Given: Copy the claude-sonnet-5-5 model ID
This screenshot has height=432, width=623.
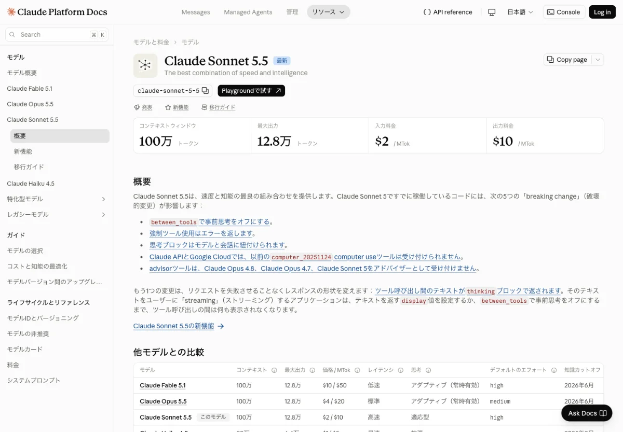Looking at the screenshot, I should tap(205, 91).
